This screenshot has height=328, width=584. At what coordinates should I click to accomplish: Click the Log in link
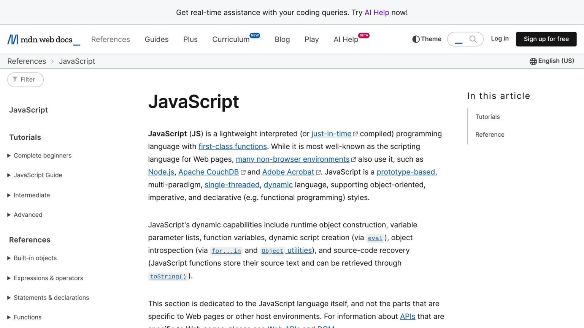(500, 39)
